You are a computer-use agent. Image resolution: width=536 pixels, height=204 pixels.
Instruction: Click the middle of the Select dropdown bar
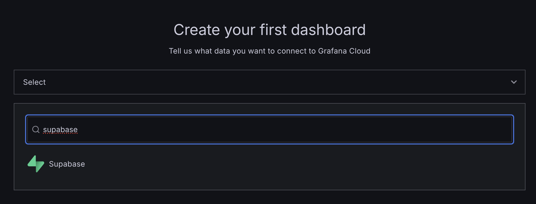point(270,82)
